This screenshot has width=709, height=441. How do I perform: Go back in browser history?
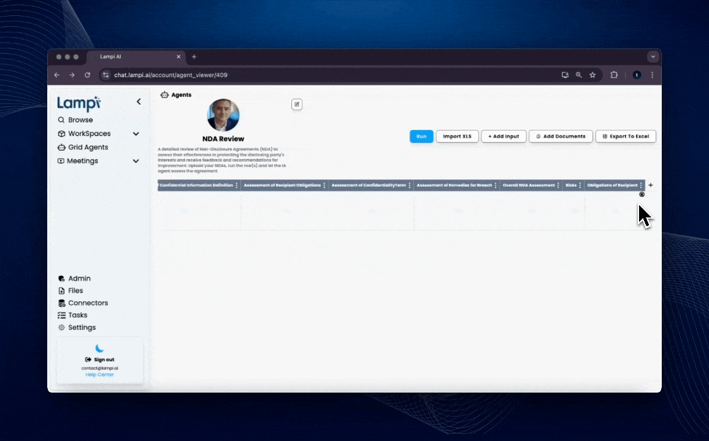point(56,75)
